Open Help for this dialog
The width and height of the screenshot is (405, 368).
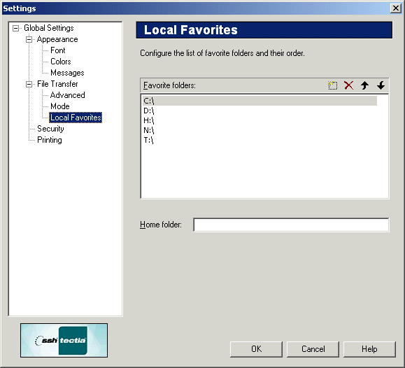pyautogui.click(x=369, y=349)
